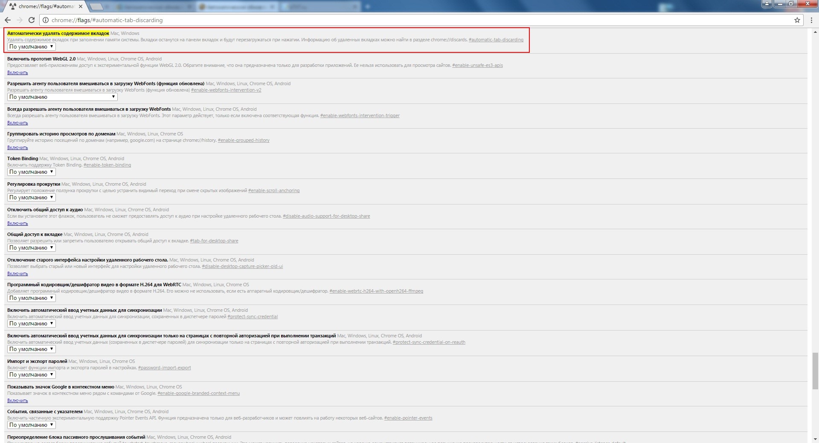Select heading 'Показывать значок Google в контекстном меню'
Image resolution: width=819 pixels, height=443 pixels.
point(61,387)
